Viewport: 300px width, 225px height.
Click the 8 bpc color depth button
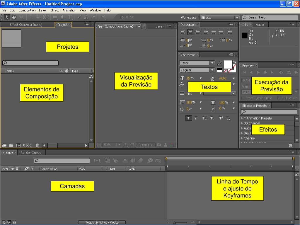27,145
